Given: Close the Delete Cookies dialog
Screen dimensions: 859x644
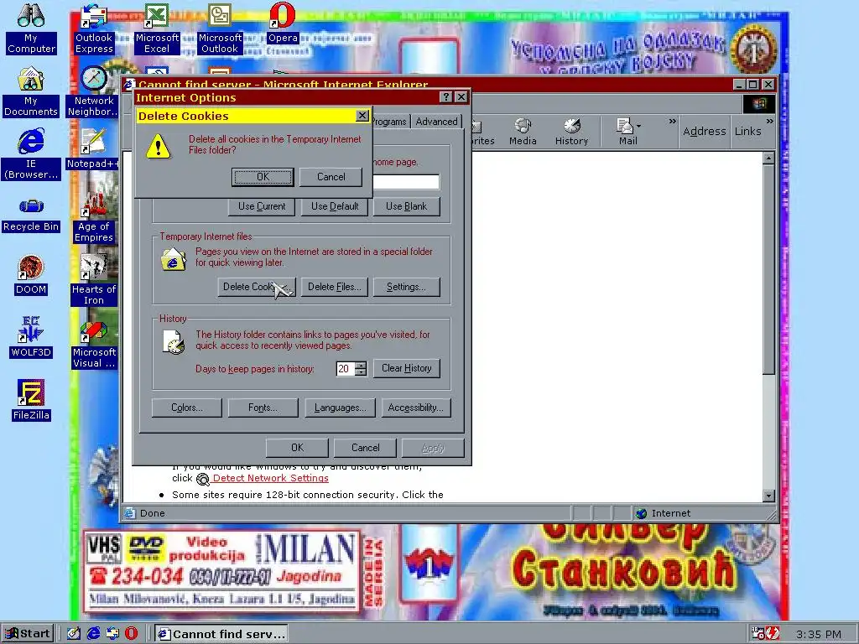Looking at the screenshot, I should (x=362, y=116).
